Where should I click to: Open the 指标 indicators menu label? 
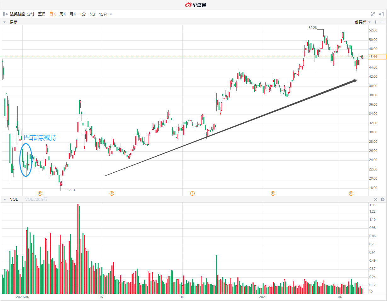pyautogui.click(x=14, y=22)
